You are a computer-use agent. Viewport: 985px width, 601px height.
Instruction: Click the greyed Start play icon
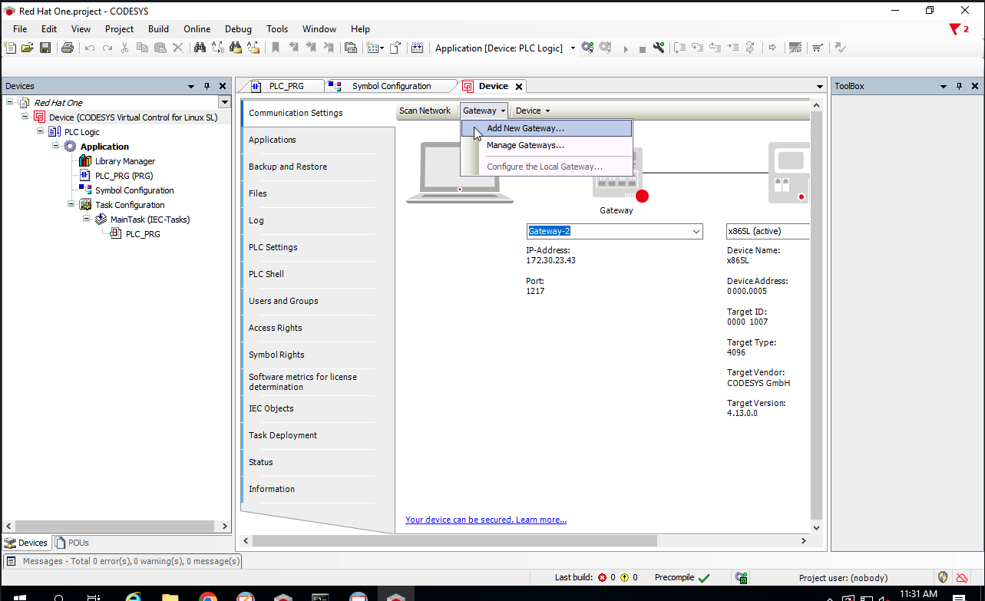625,48
